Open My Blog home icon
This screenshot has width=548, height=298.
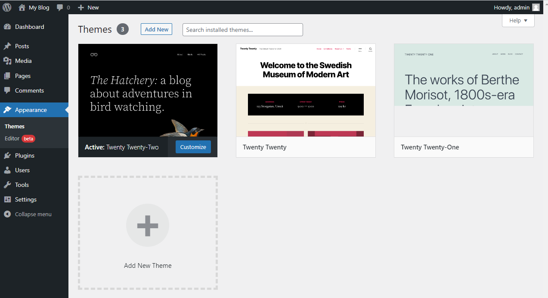click(22, 7)
